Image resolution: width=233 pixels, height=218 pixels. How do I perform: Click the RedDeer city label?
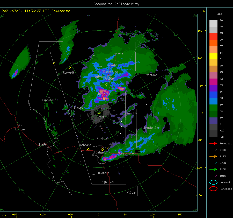(110, 79)
